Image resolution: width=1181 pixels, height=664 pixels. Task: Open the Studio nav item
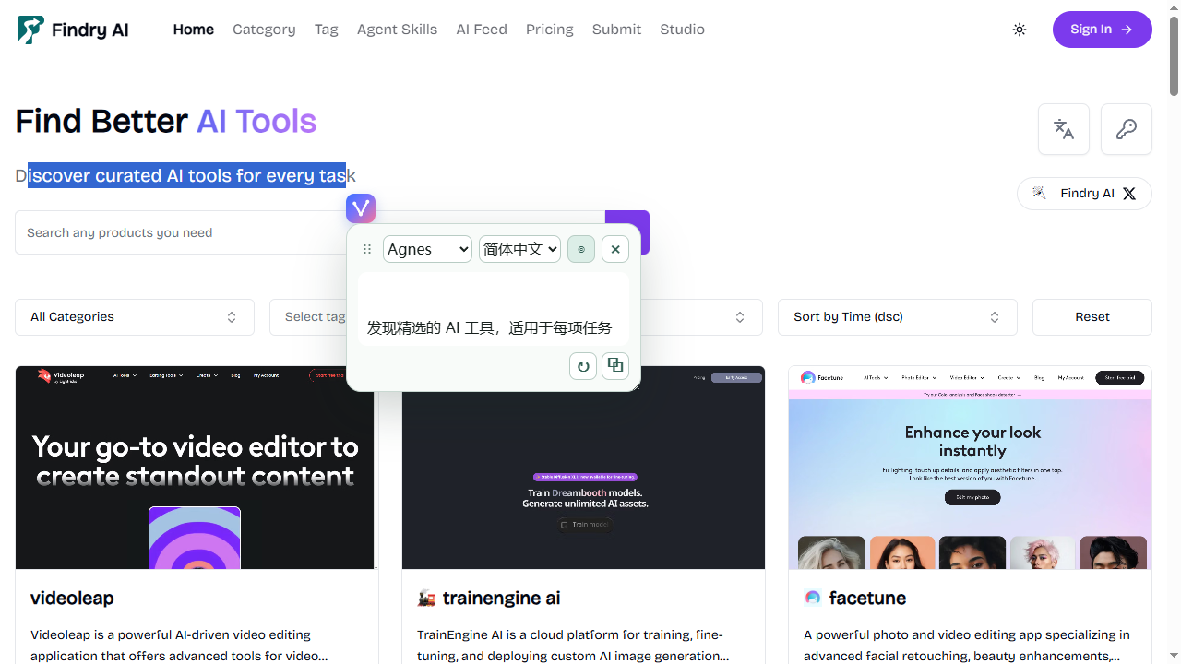(682, 30)
